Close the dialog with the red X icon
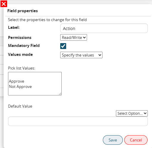The image size is (152, 148). (4, 4)
